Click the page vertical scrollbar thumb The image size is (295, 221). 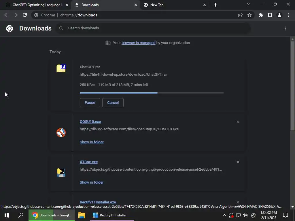[292, 85]
